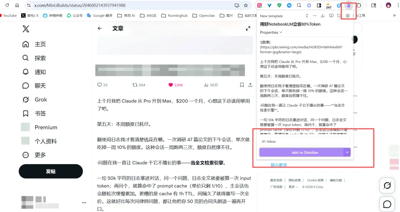Open the Google 翻译 bookmark
400x212 pixels.
pos(100,16)
